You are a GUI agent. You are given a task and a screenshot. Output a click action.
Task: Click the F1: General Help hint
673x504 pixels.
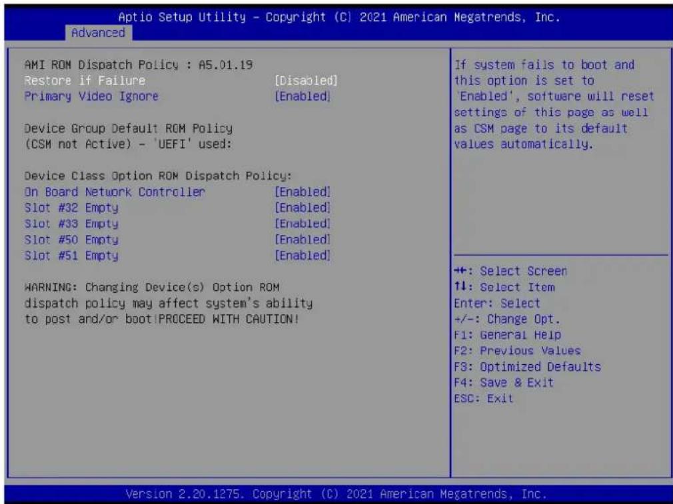tap(508, 335)
